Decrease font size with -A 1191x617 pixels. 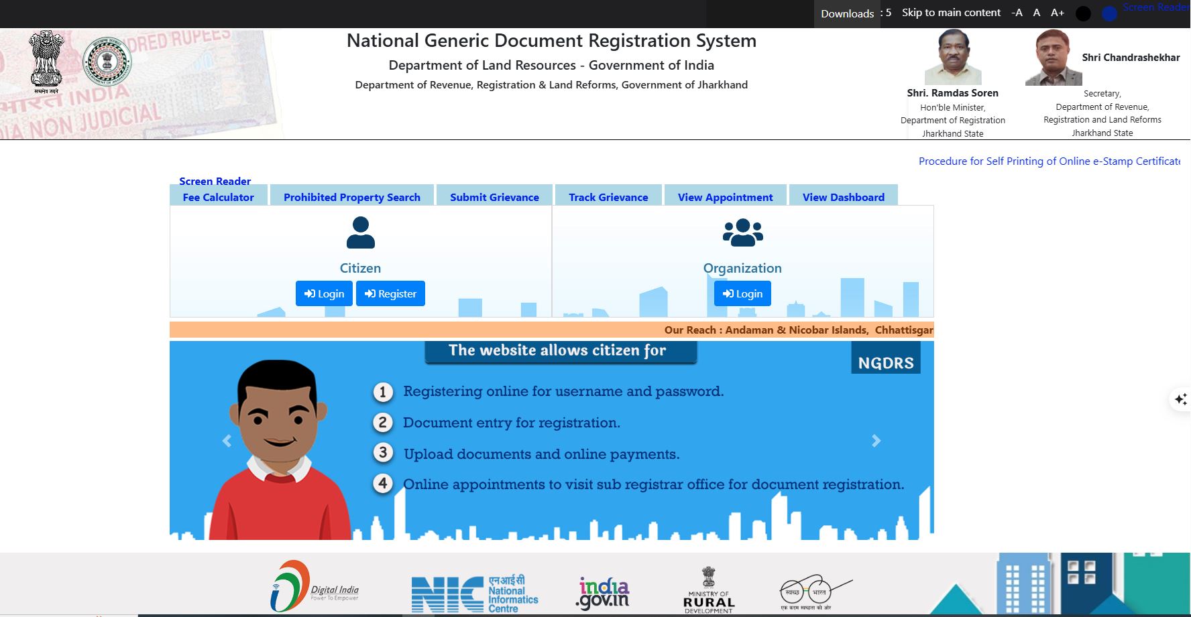[x=1017, y=13]
